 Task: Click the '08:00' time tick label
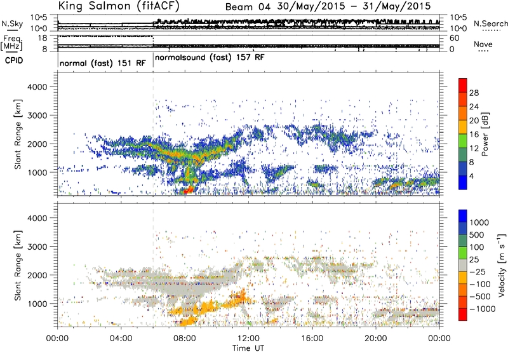(x=185, y=339)
